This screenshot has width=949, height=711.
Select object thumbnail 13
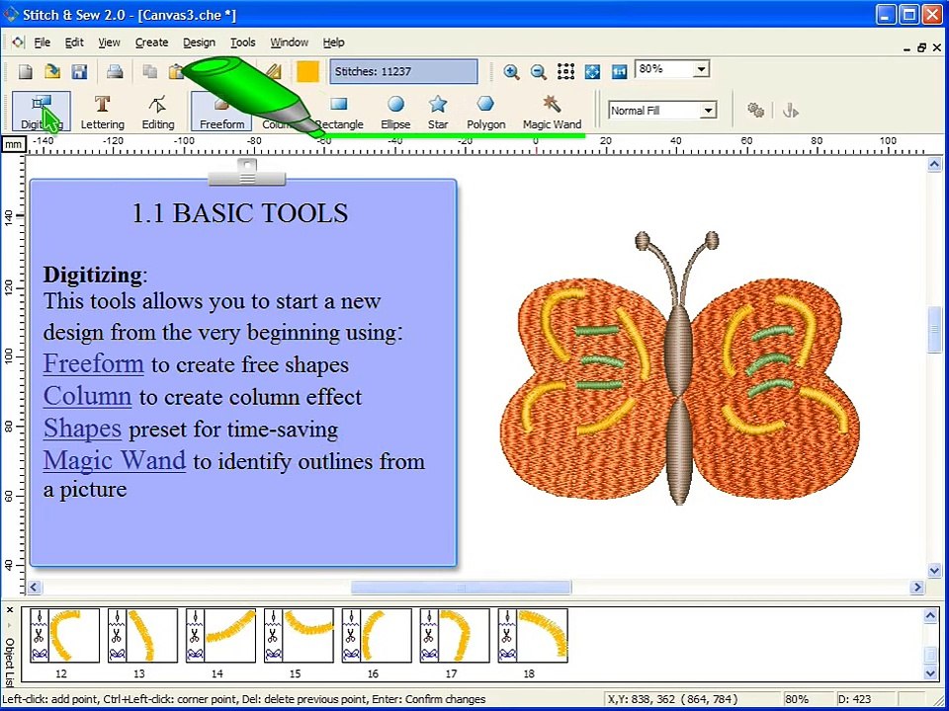point(142,635)
